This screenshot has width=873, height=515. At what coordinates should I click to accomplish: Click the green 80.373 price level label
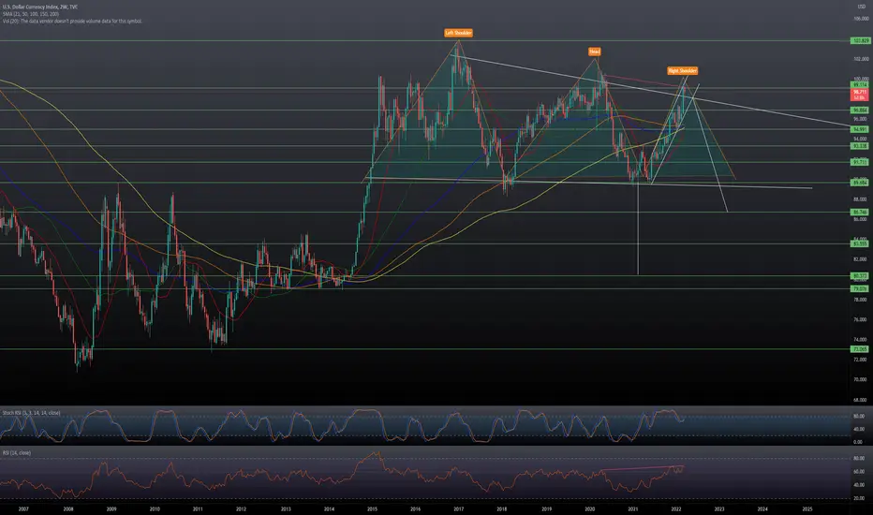(860, 275)
